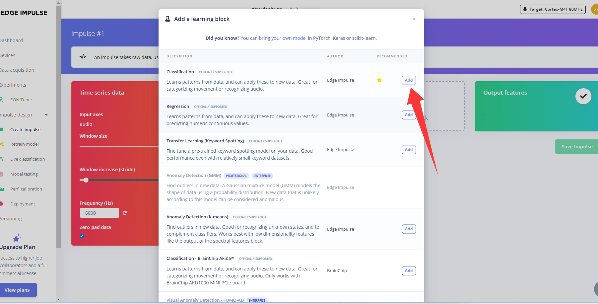This screenshot has width=598, height=304.
Task: Add the Anomaly Detection (K-means) block
Action: tap(409, 229)
